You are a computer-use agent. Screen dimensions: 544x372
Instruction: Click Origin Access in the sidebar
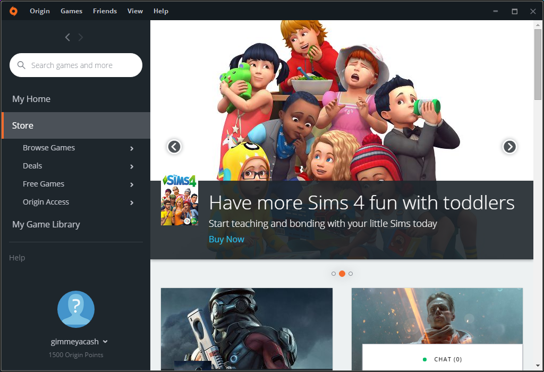[x=46, y=202]
